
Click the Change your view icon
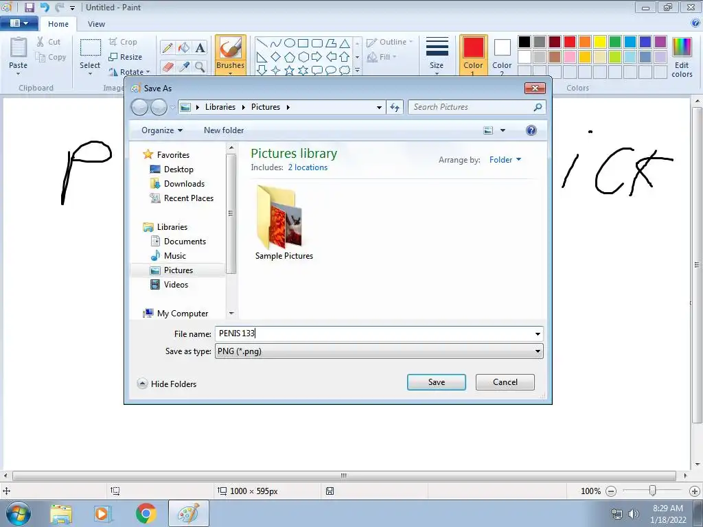(488, 130)
